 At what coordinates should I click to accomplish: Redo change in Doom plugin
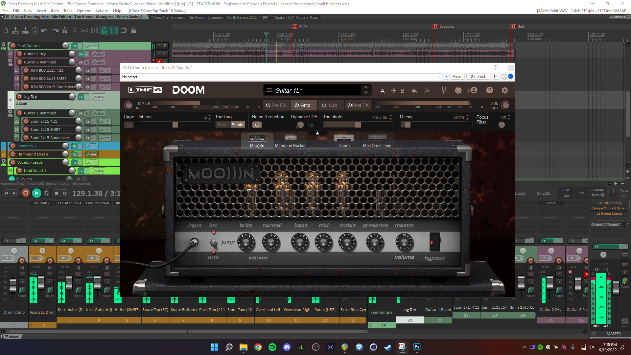point(427,90)
